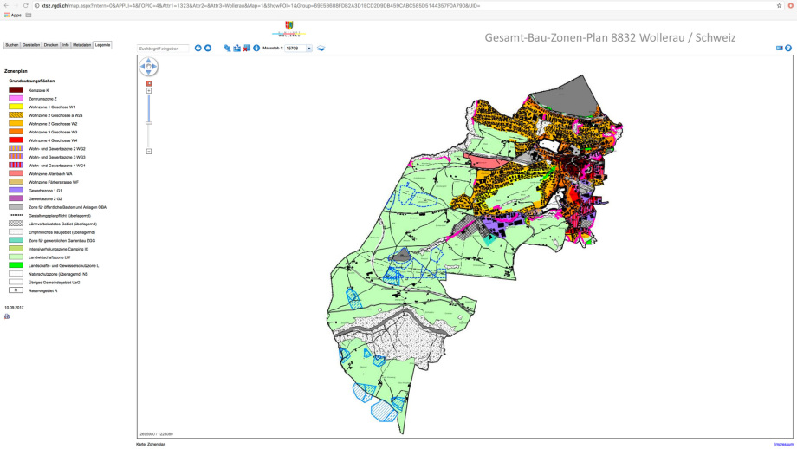Click the zoom in plus button

(x=149, y=90)
